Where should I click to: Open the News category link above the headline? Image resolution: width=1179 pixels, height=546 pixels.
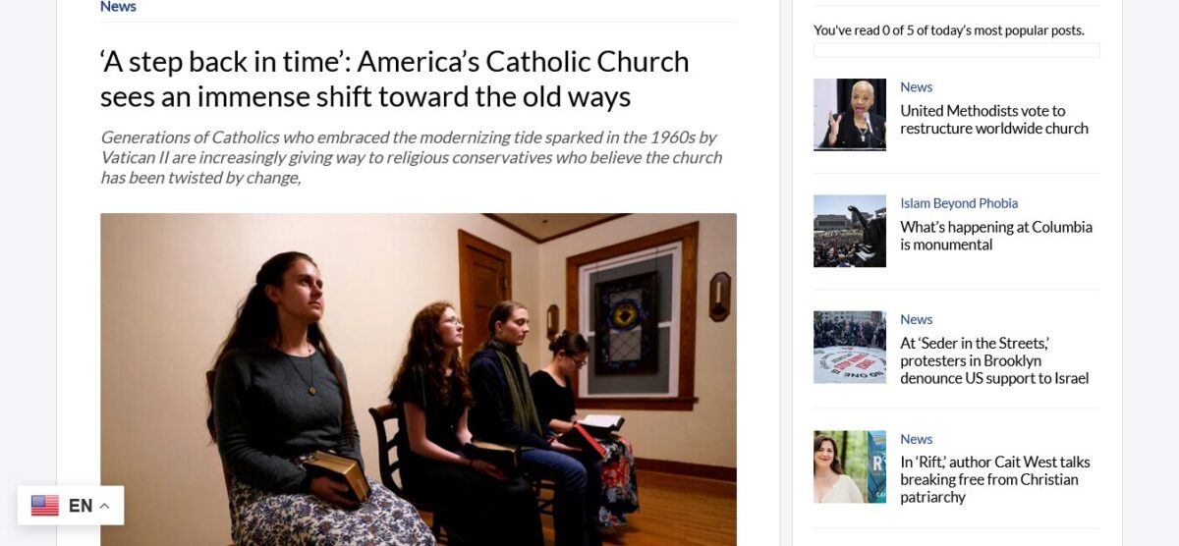[118, 7]
